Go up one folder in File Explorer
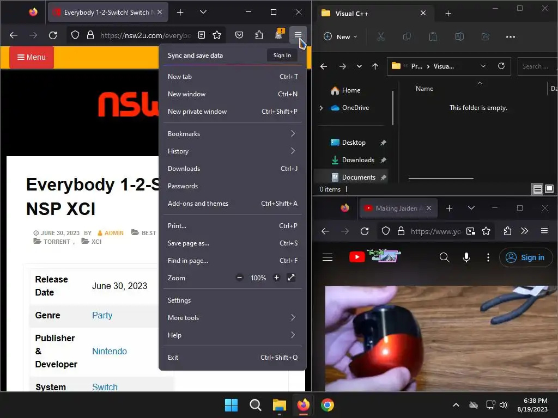Image resolution: width=558 pixels, height=418 pixels. coord(375,66)
